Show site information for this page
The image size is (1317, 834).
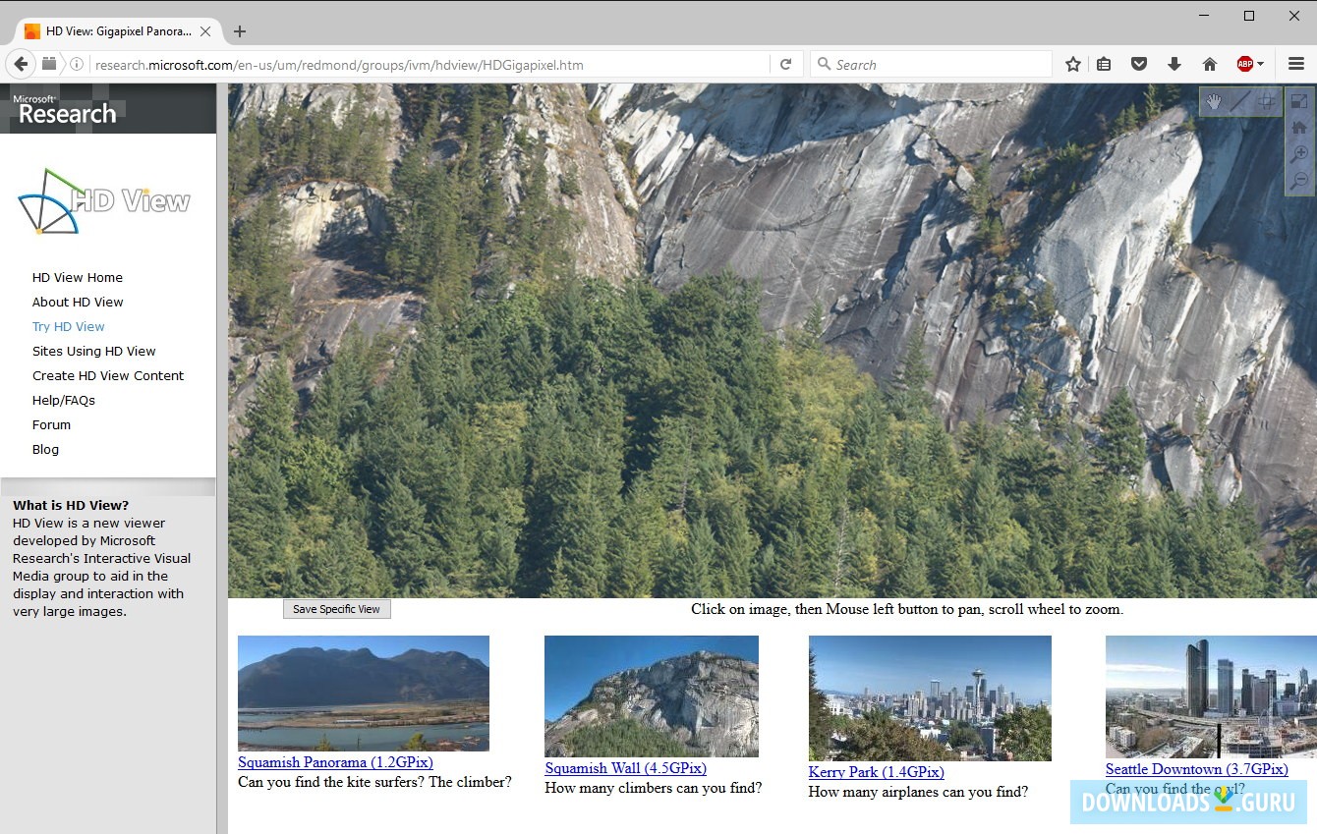coord(76,65)
